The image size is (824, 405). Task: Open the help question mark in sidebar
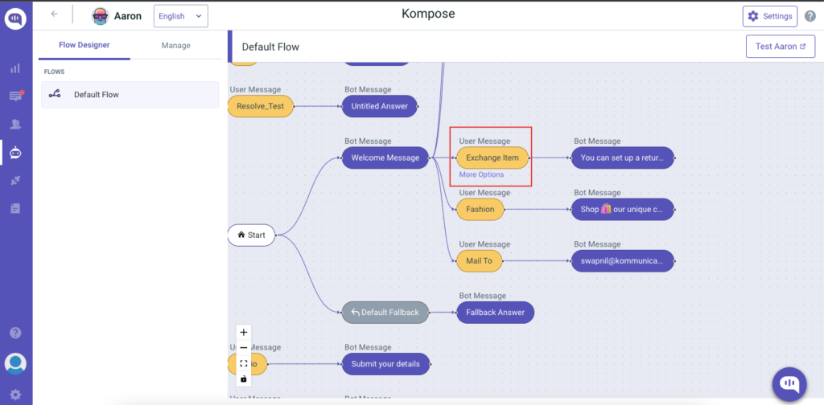(15, 333)
